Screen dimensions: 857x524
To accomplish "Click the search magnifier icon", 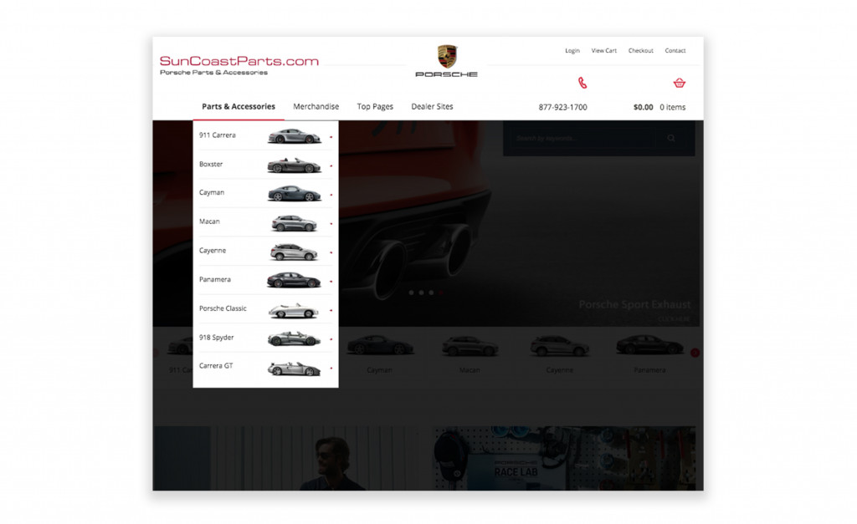I will 671,139.
